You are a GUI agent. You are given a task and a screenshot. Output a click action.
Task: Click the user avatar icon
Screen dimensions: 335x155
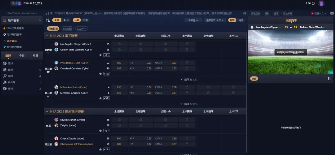point(321,3)
